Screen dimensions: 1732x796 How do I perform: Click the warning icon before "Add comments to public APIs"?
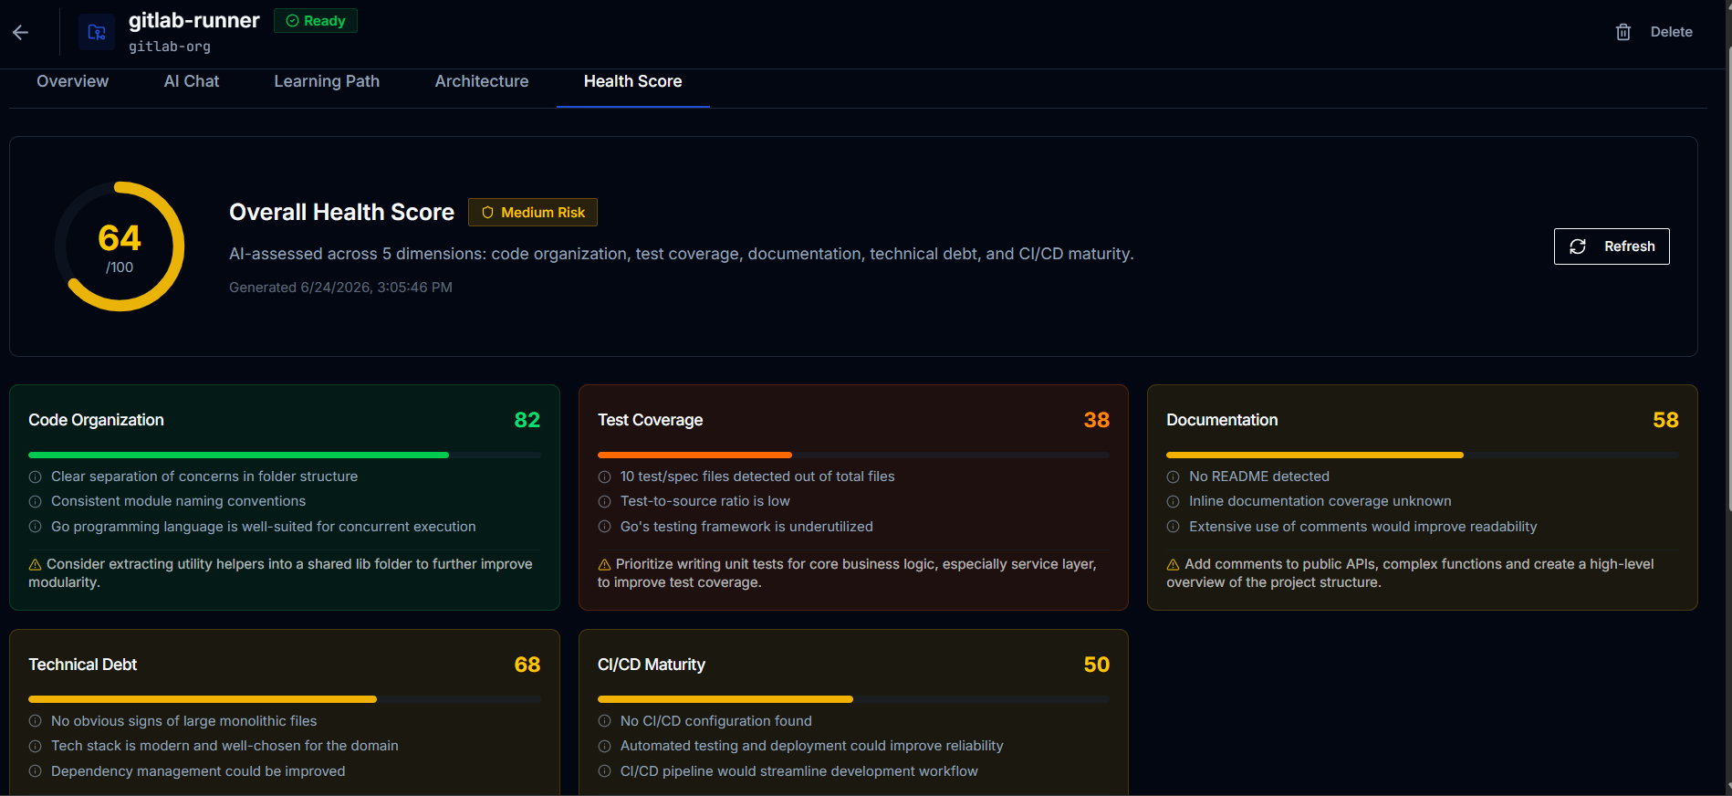click(x=1174, y=564)
